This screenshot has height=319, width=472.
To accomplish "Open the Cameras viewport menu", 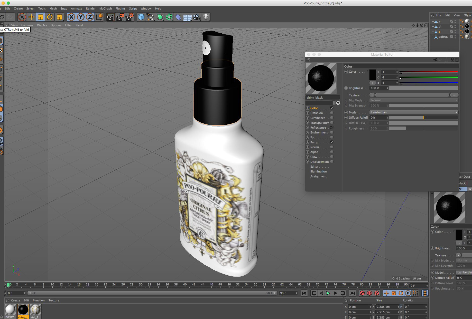I will coord(27,25).
